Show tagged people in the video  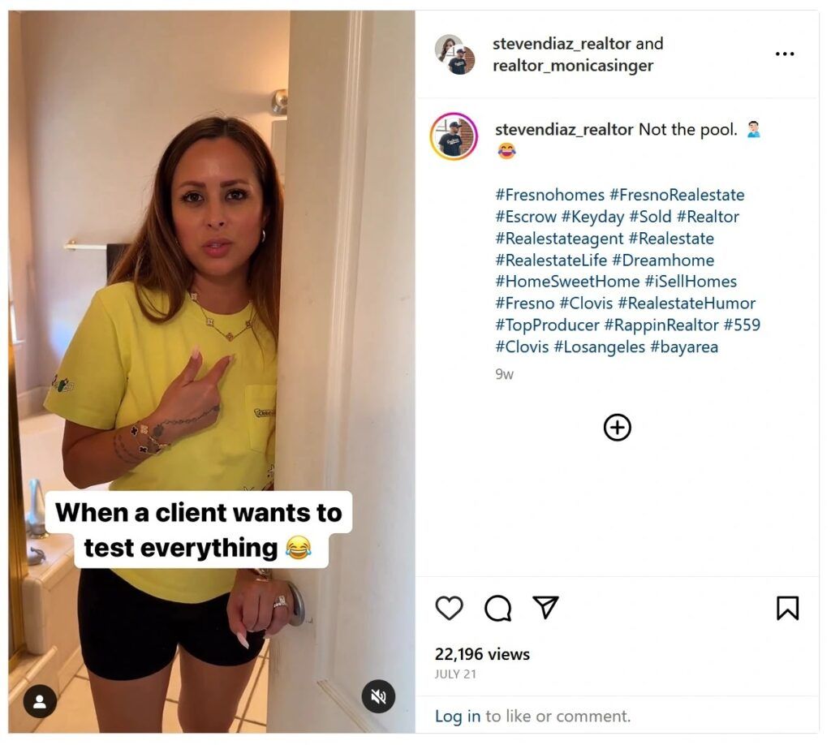(40, 701)
